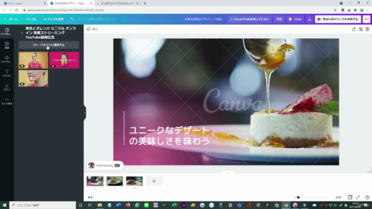This screenshot has height=209, width=372.
Task: Select the pink phone template thumbnail
Action: [65, 60]
